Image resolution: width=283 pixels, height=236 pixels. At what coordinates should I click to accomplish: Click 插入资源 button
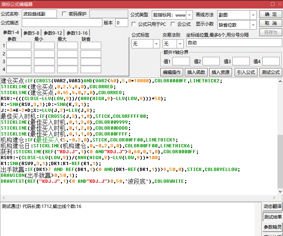tap(221, 72)
